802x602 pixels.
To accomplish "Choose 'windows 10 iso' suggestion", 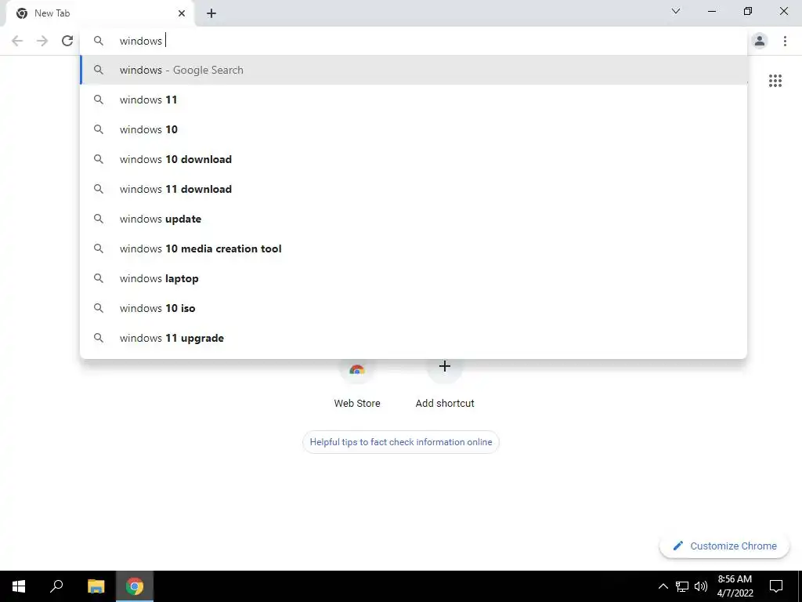I will [x=414, y=308].
